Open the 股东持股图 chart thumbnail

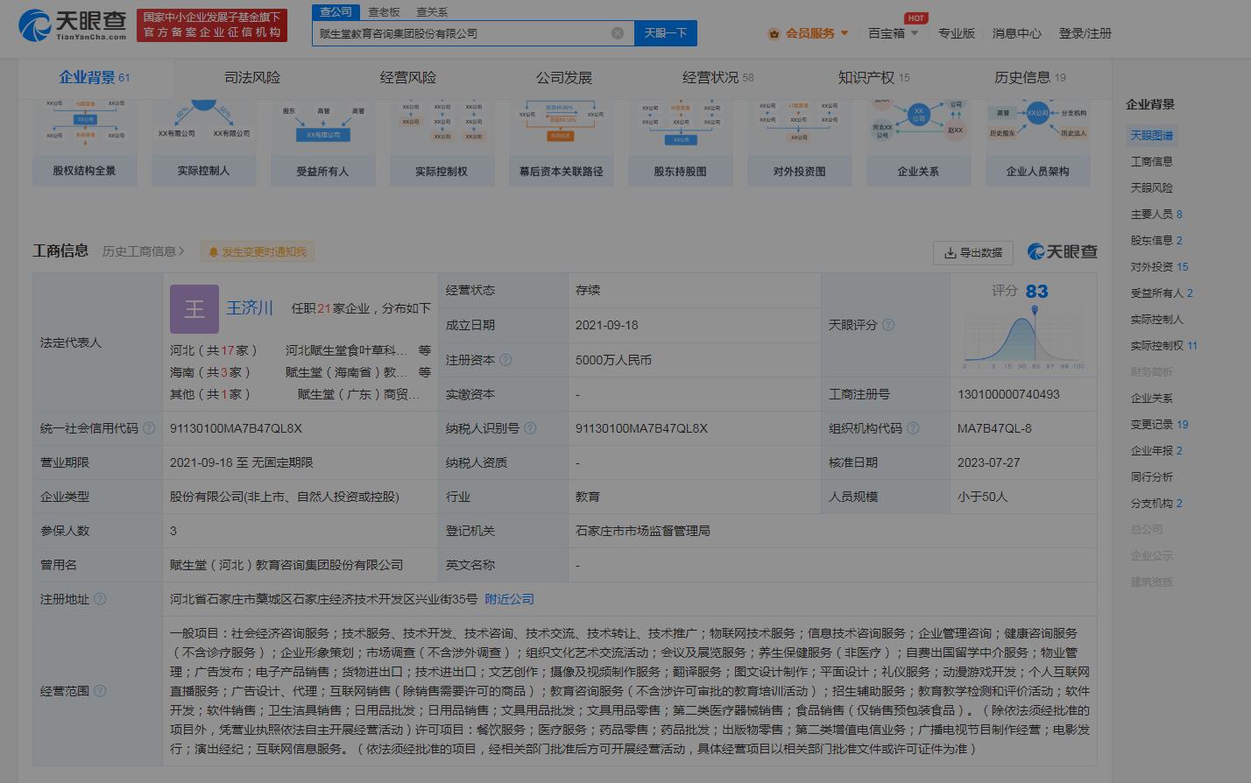(680, 143)
